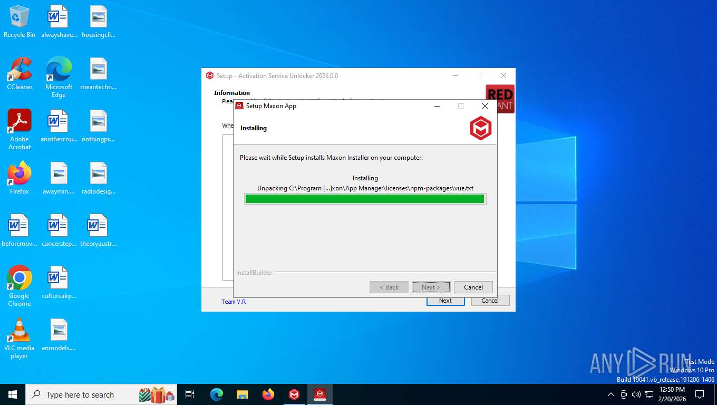The width and height of the screenshot is (717, 405).
Task: Click the disabled Next button in Maxon App
Action: 431,287
